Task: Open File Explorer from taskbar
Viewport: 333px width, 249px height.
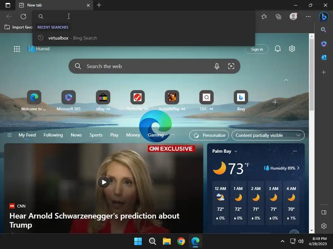Action: tap(167, 241)
